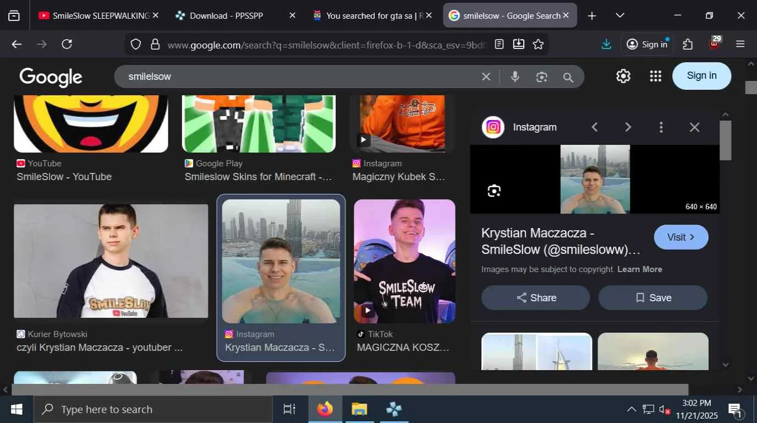Viewport: 757px width, 423px height.
Task: Open the Learn More copyright link
Action: coord(640,269)
